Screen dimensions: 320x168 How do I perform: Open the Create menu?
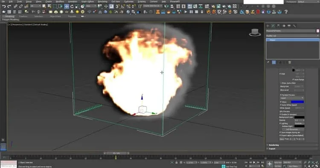click(x=49, y=1)
